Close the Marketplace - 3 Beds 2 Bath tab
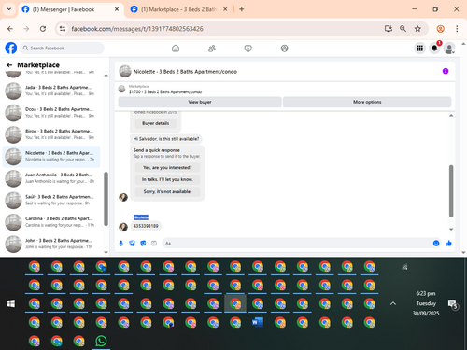 click(225, 9)
